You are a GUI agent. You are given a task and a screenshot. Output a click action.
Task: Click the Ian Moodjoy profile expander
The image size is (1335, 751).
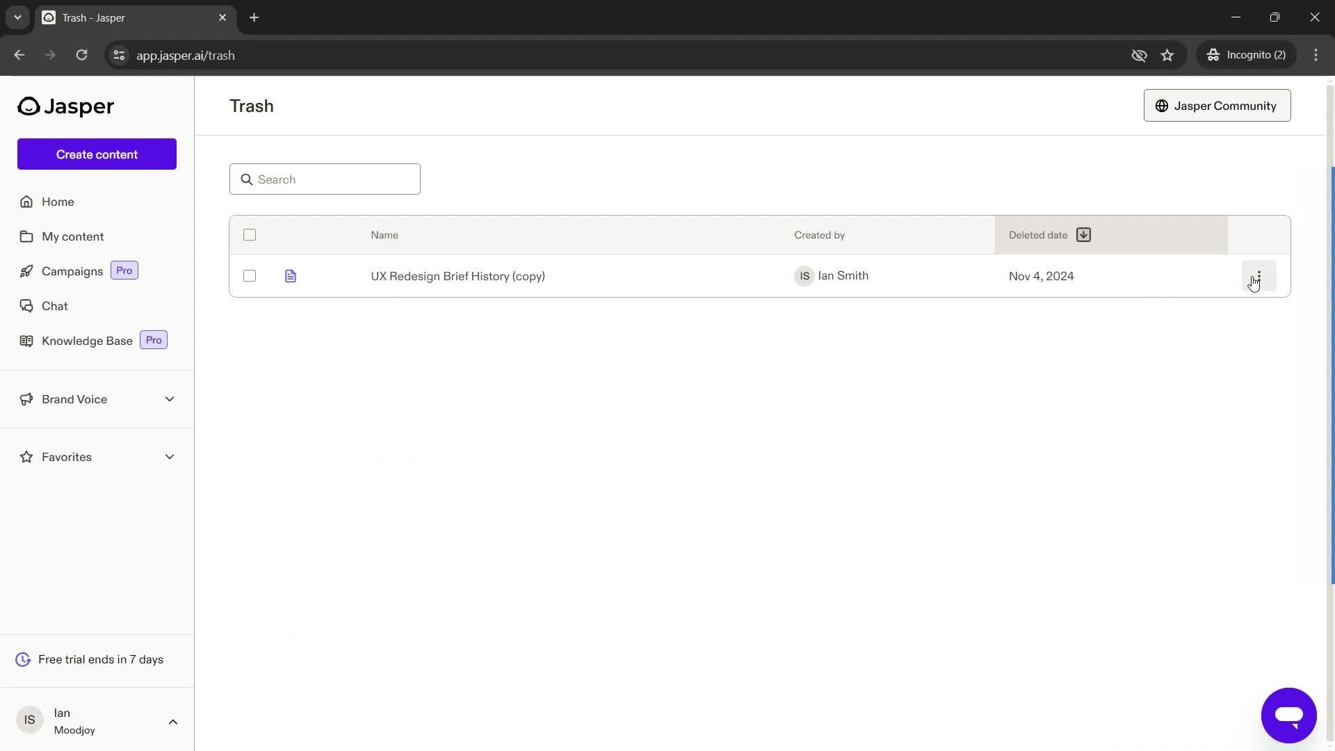click(x=172, y=720)
